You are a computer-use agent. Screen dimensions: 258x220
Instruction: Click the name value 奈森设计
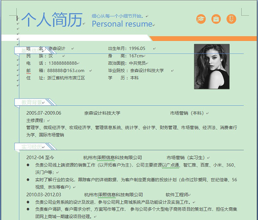(57, 49)
